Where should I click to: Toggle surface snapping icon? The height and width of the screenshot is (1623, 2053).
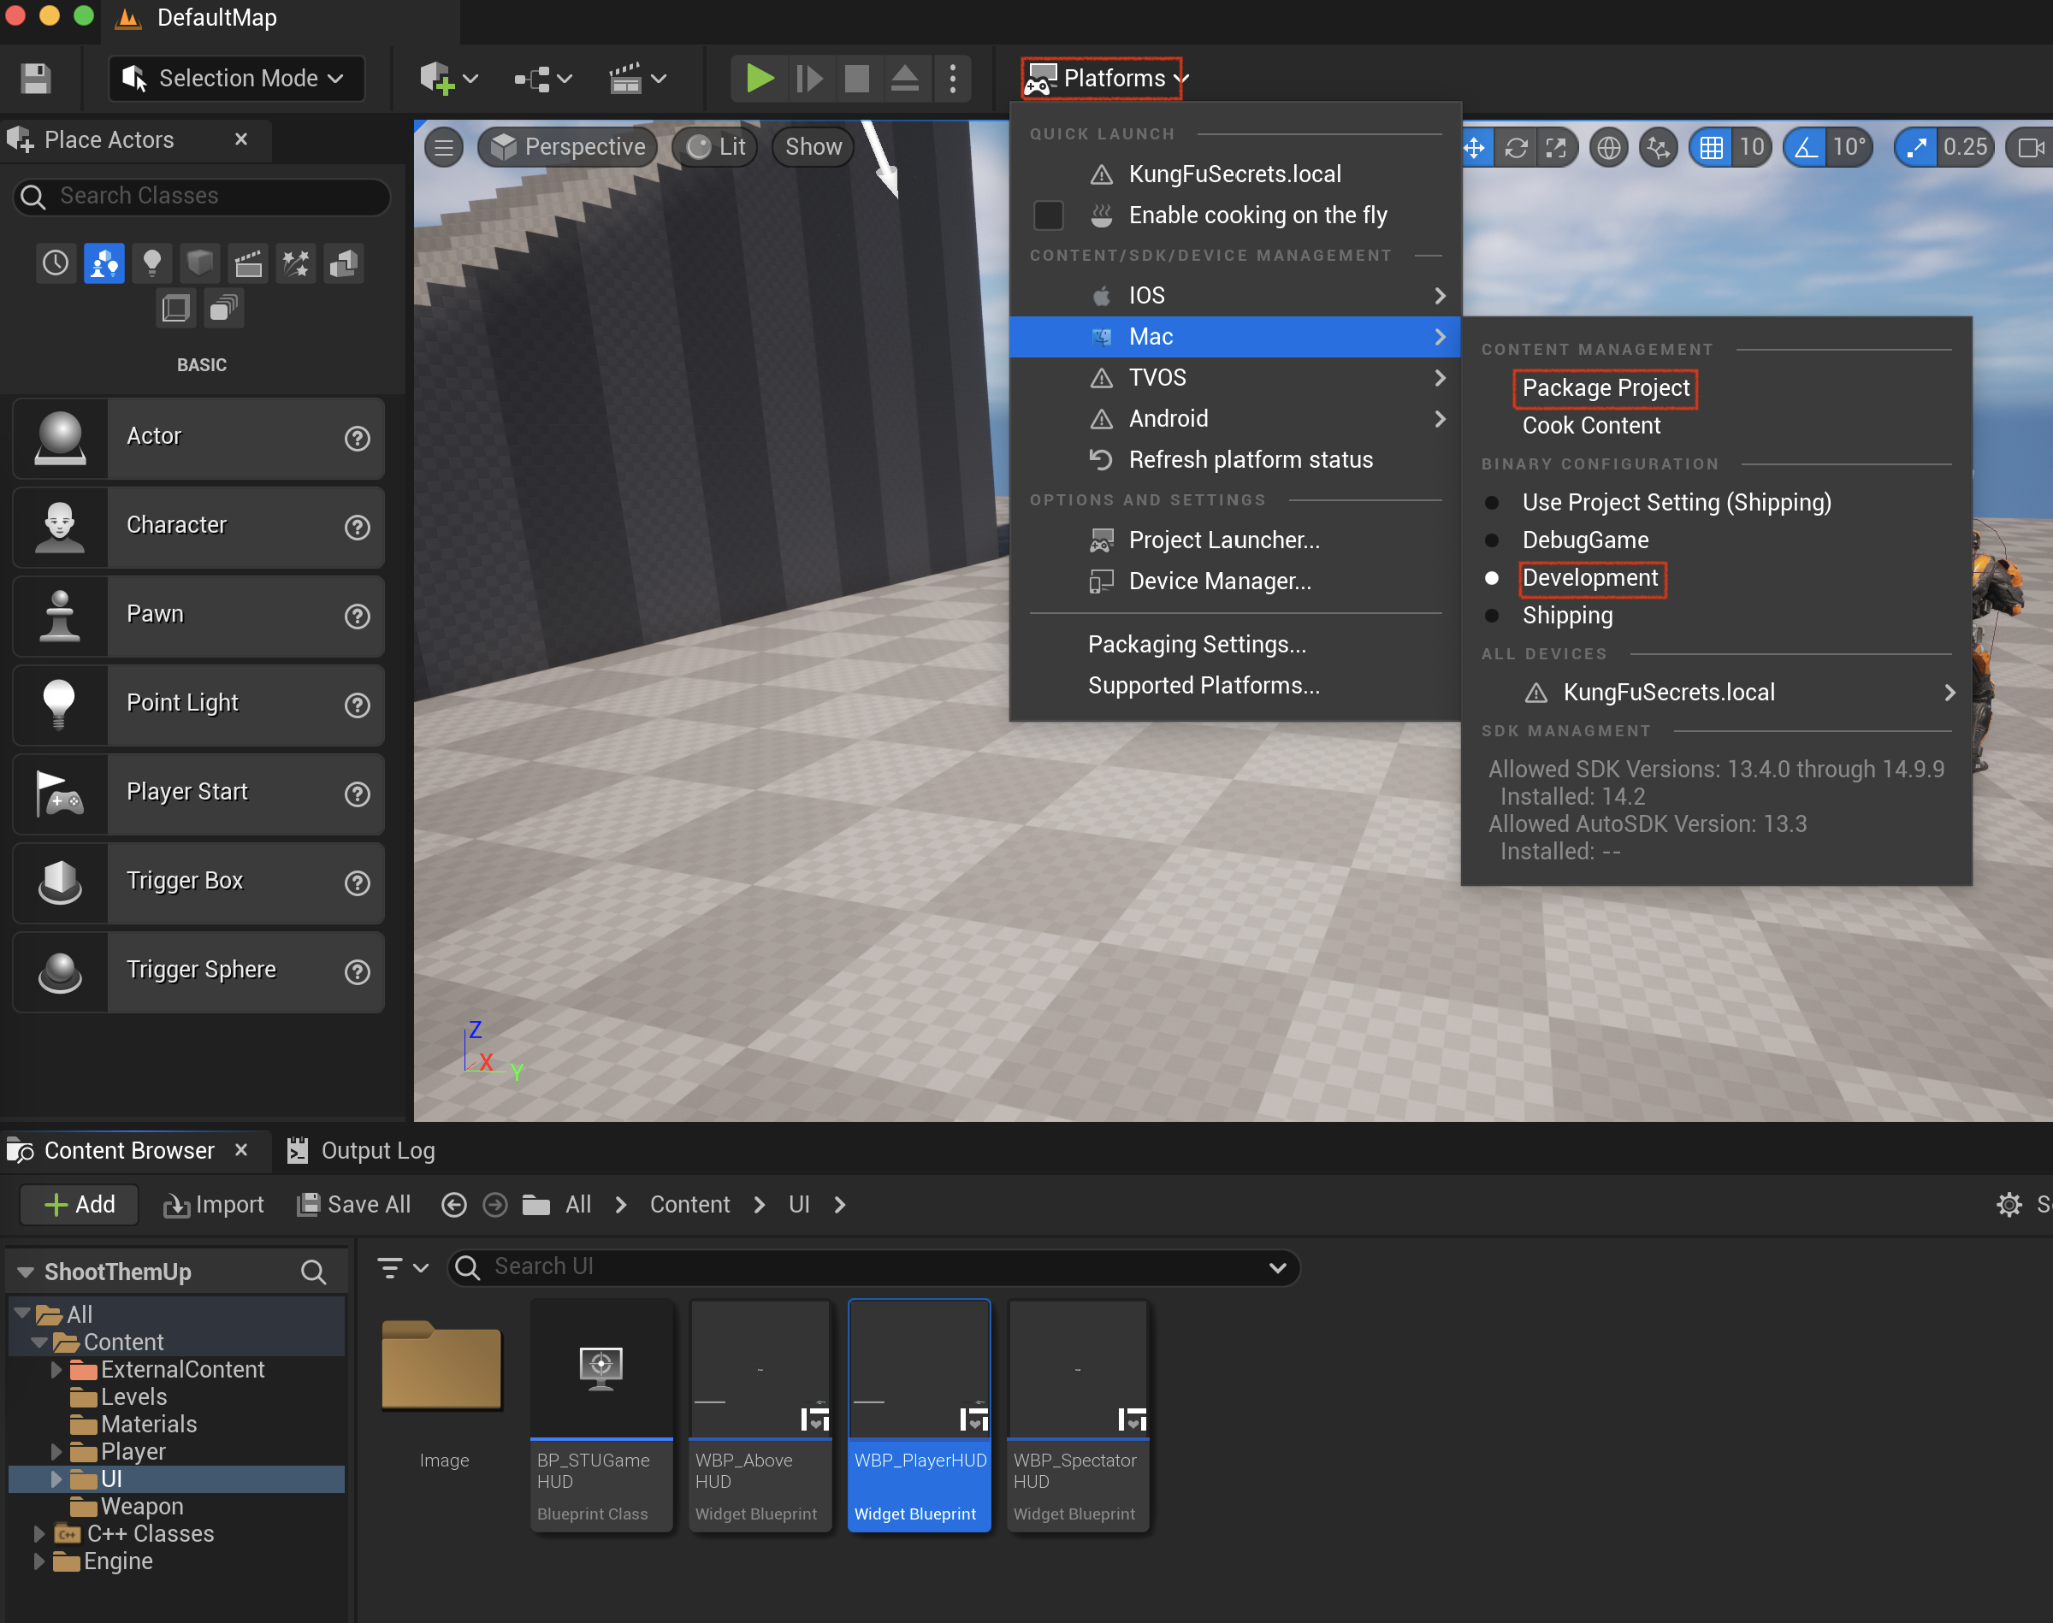click(1659, 147)
